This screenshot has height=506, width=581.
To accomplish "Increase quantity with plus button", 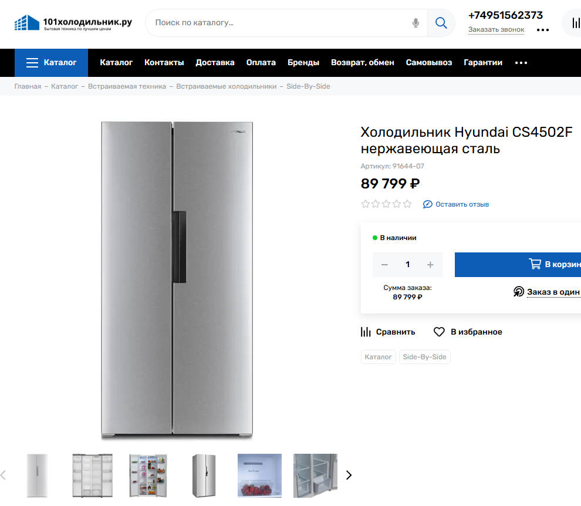I will click(430, 265).
